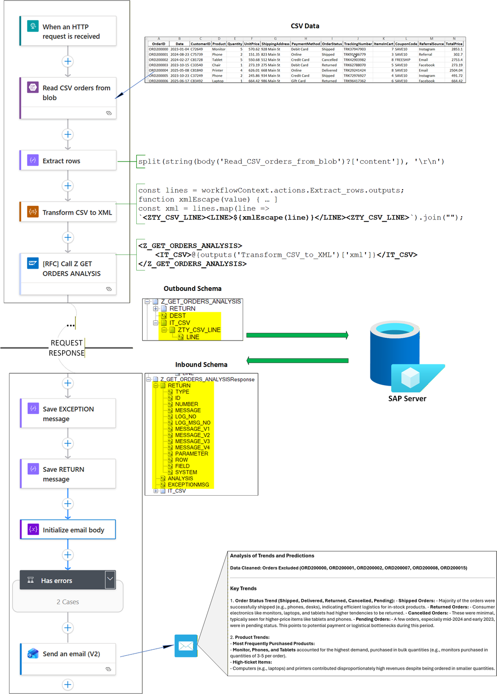Select PARAMETER in Inbound Schema
This screenshot has height=694, width=497.
tap(191, 454)
